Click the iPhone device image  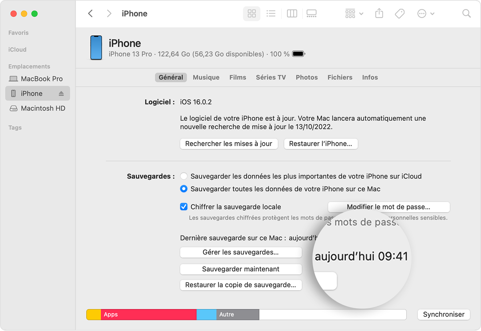[x=96, y=48]
